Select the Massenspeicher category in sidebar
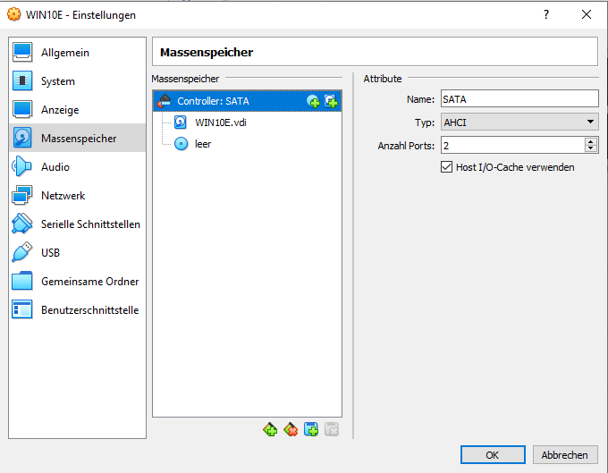This screenshot has height=473, width=608. 77,138
